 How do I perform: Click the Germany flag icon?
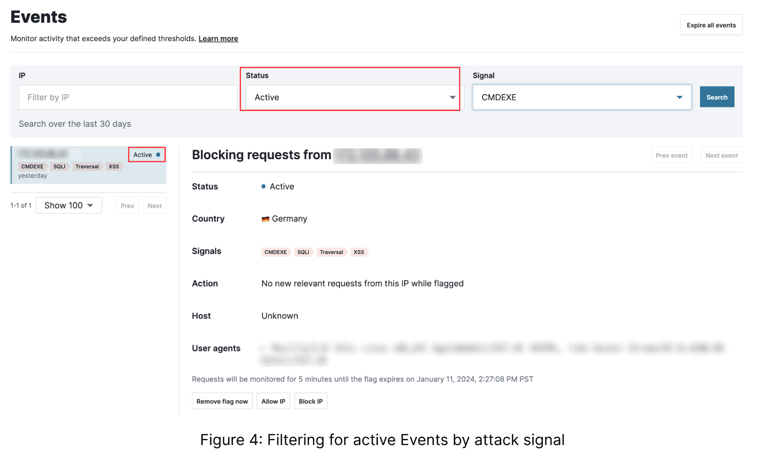point(265,219)
